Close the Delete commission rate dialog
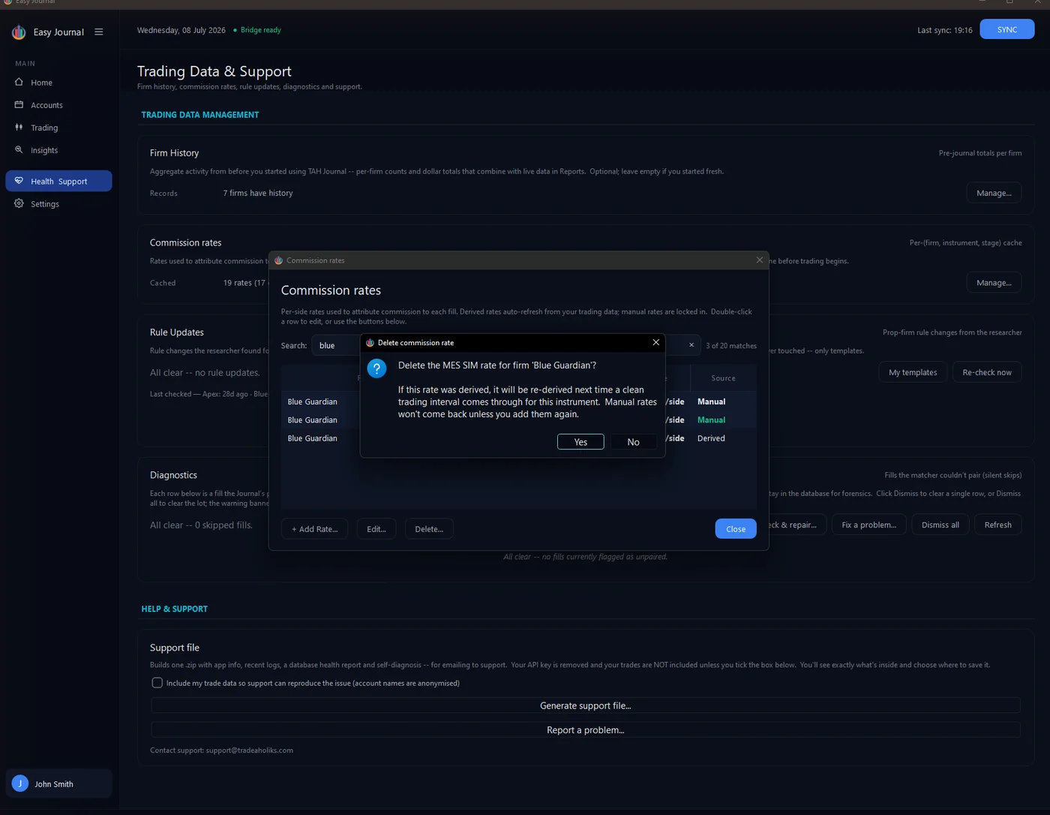 655,342
